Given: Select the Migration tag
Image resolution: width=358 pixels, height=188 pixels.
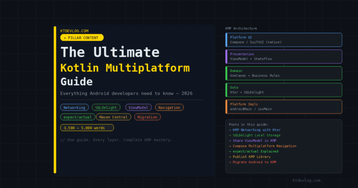Looking at the screenshot, I should (147, 117).
